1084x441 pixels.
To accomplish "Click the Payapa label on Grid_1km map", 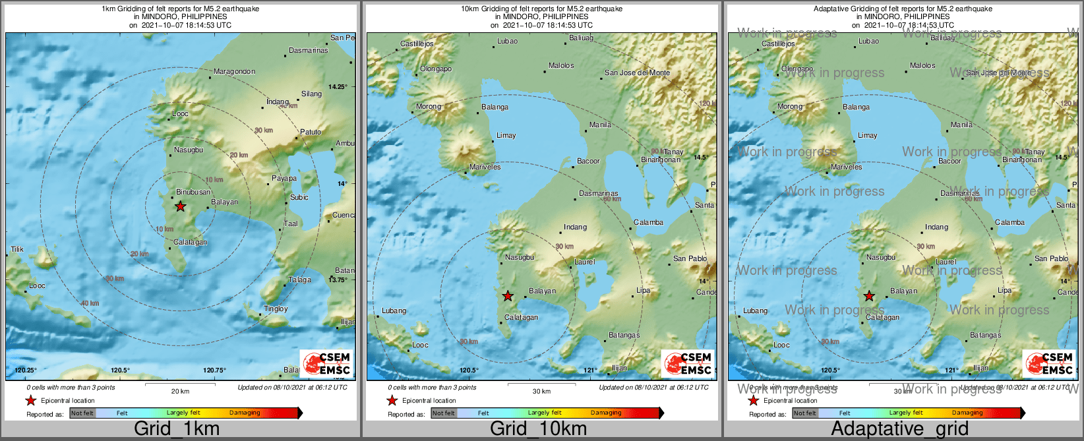I will tap(284, 178).
